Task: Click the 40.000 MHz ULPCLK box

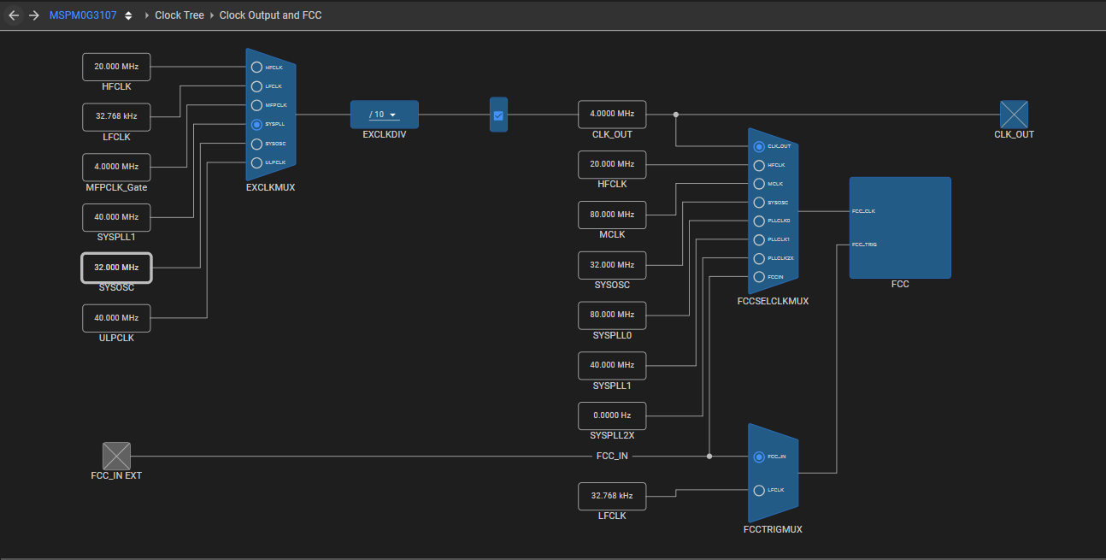Action: click(x=116, y=318)
